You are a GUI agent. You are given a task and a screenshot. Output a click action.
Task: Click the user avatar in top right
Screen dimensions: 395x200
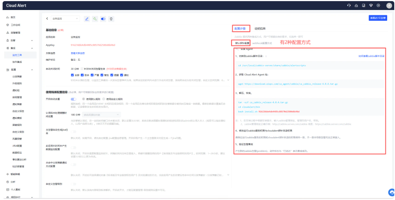(x=389, y=6)
